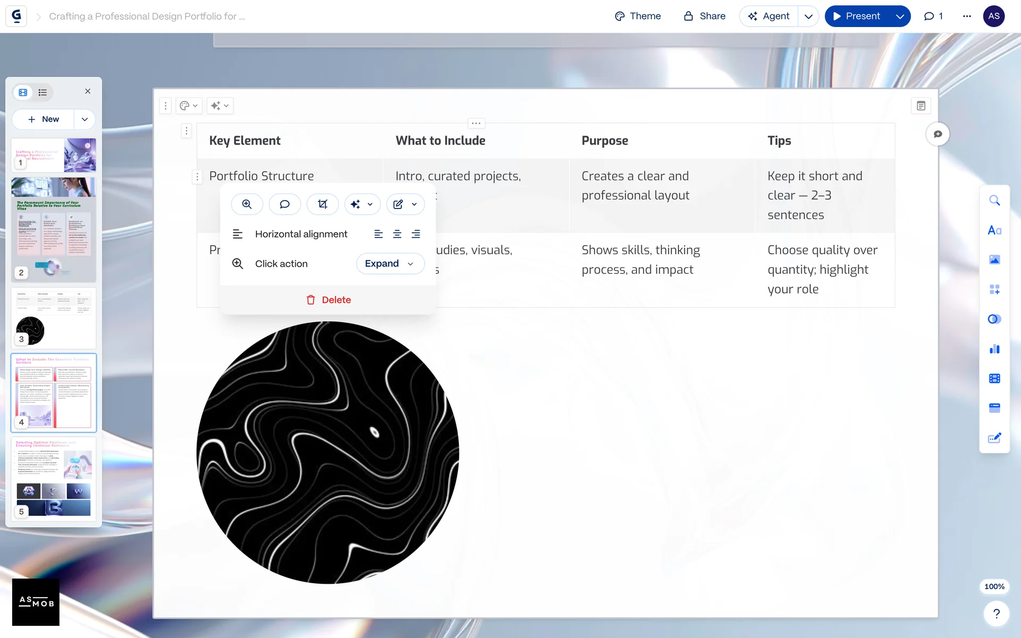The image size is (1021, 638).
Task: Click the Share button
Action: tap(705, 16)
